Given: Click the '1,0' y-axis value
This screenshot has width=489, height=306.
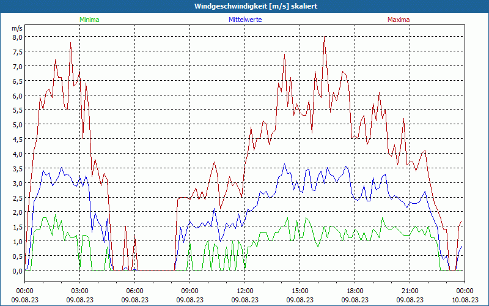Looking at the screenshot, I should (18, 242).
